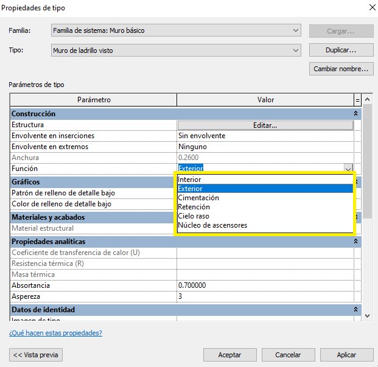Click the Vista previa button

(x=36, y=355)
